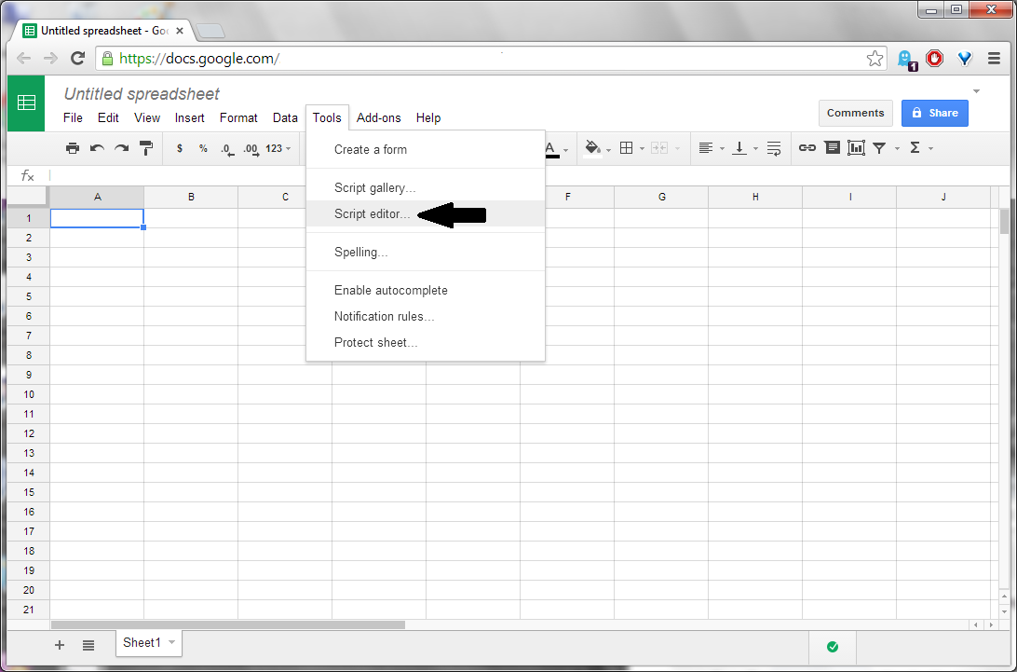1017x672 pixels.
Task: Click the Undo icon
Action: [x=96, y=147]
